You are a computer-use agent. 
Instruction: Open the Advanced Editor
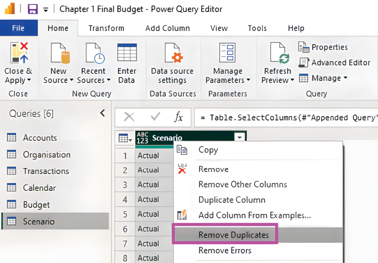(334, 62)
